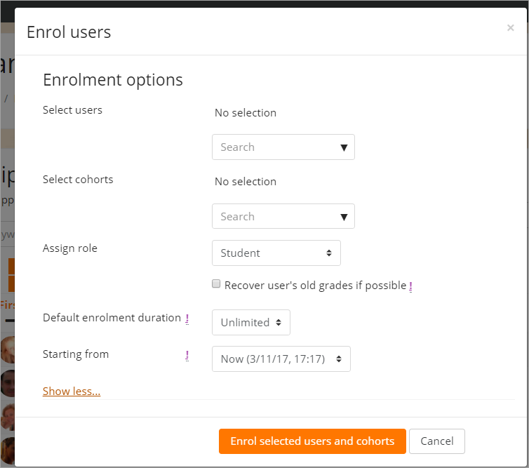Viewport: 529px width, 468px height.
Task: Expand the Starting from date dropdown
Action: [x=281, y=359]
